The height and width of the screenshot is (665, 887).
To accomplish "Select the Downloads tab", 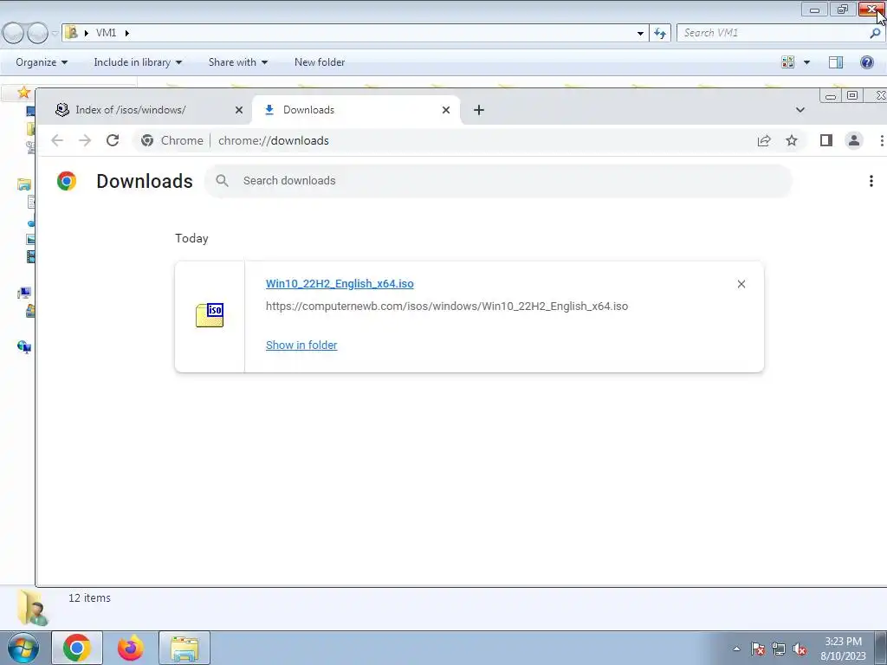I will (x=356, y=110).
